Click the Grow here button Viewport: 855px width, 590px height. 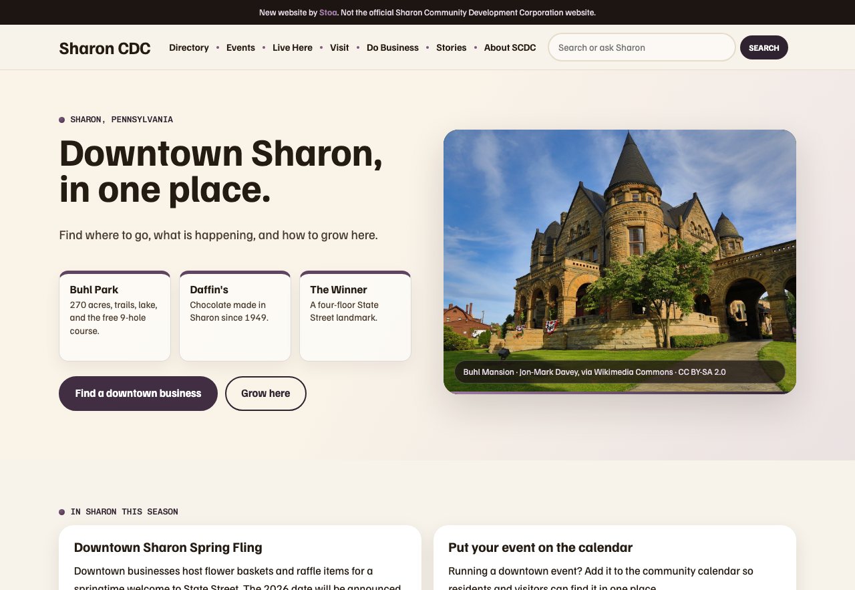266,394
